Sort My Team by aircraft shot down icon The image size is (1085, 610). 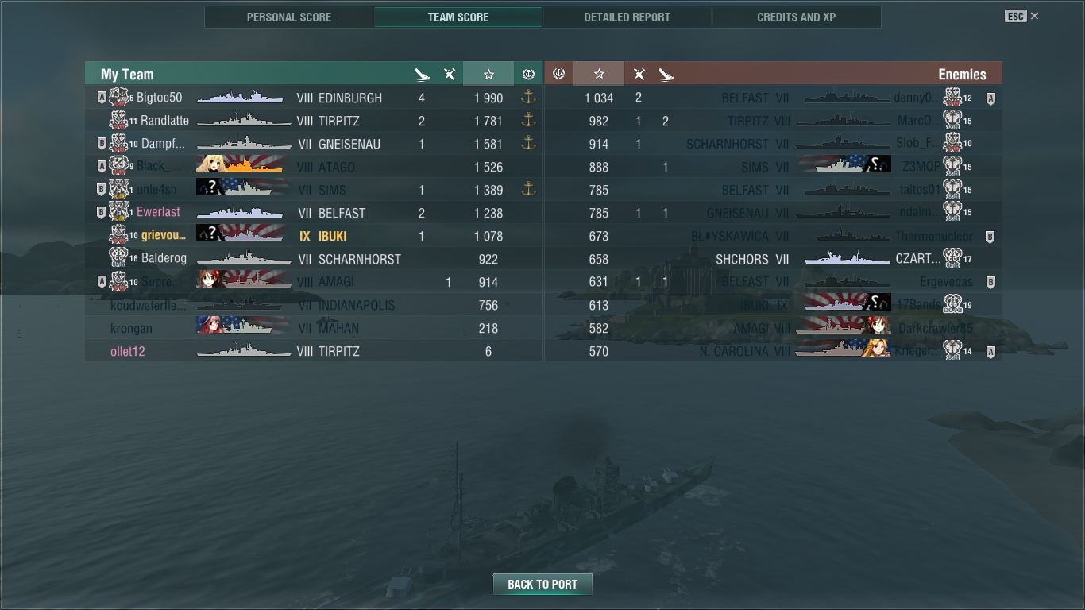[x=450, y=74]
